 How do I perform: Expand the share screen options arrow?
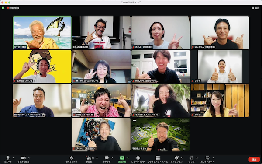[128, 158]
